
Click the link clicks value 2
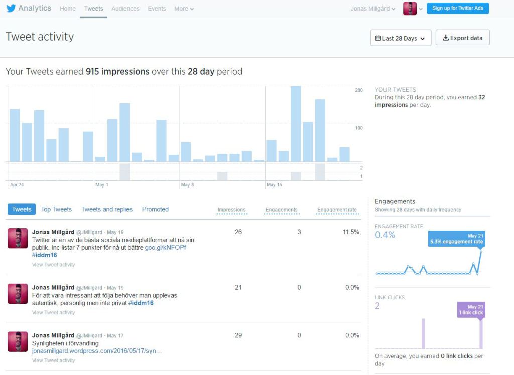click(x=377, y=306)
